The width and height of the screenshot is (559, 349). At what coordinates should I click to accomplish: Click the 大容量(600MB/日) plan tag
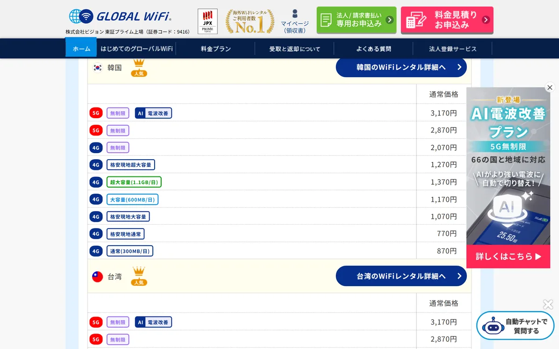(x=132, y=199)
